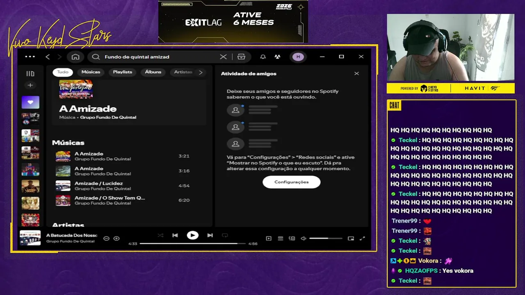Create a playlist with plus icon

tap(30, 85)
